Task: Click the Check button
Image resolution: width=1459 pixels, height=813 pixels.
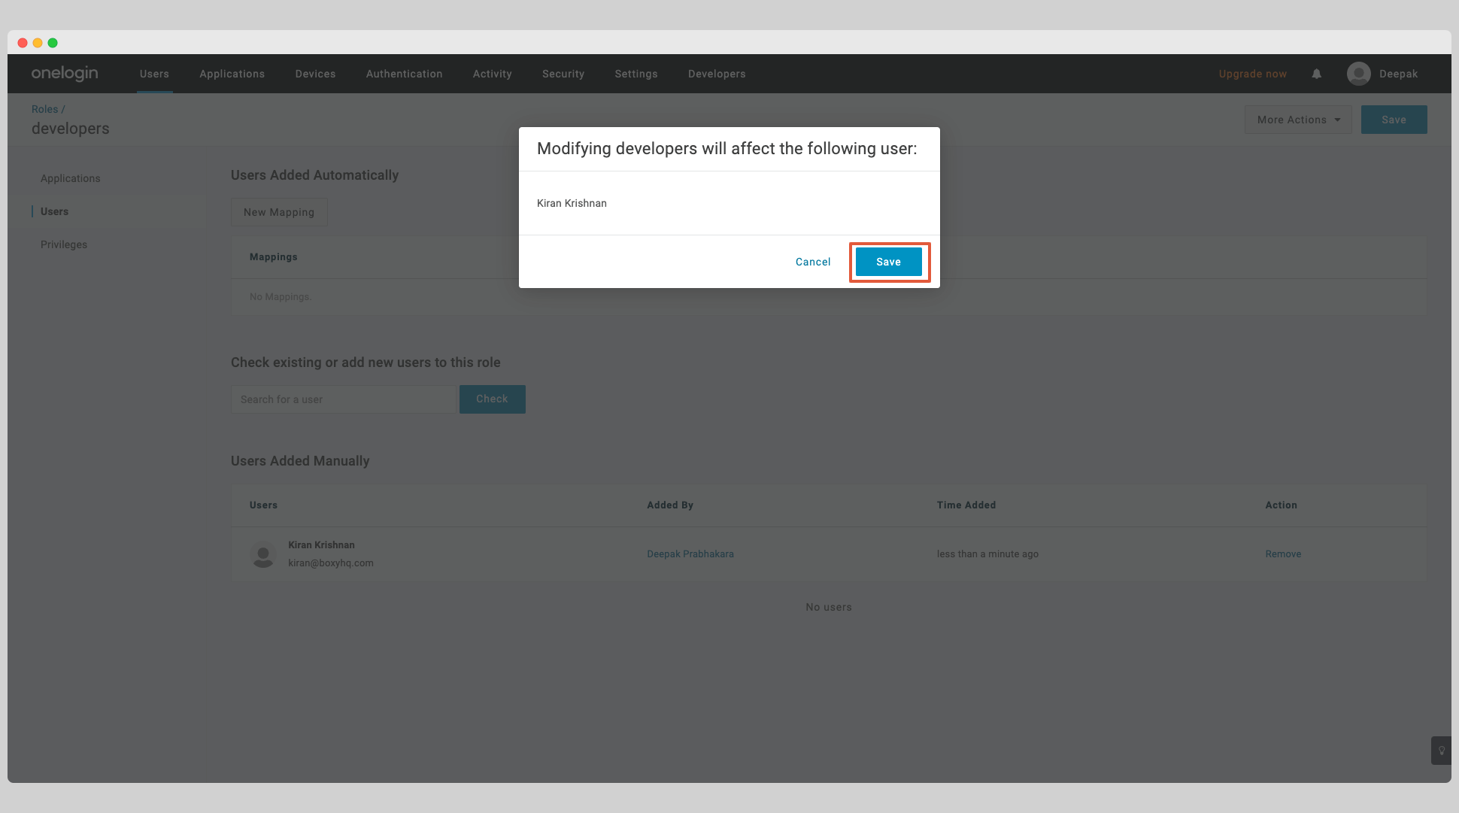Action: click(492, 399)
